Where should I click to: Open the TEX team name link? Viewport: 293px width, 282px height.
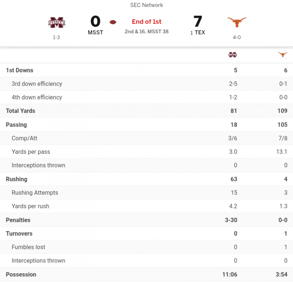tap(200, 32)
